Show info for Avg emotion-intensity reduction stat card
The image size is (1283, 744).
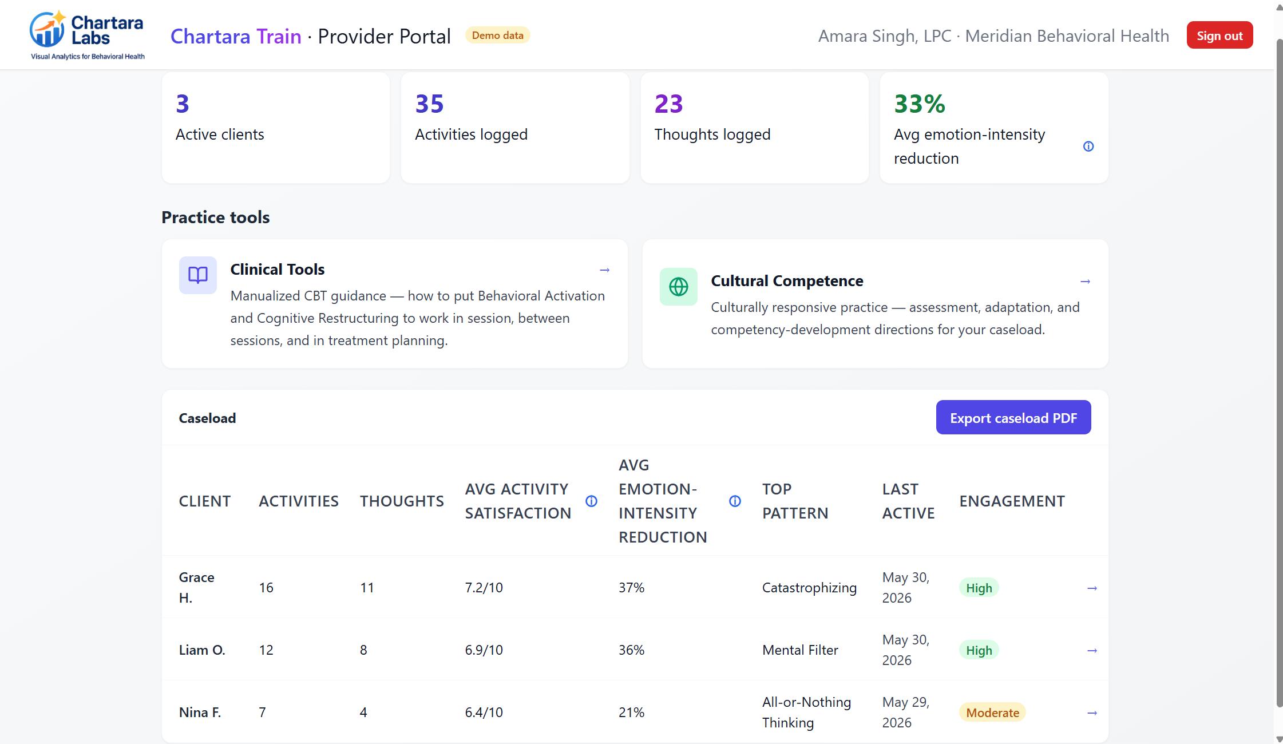coord(1088,147)
